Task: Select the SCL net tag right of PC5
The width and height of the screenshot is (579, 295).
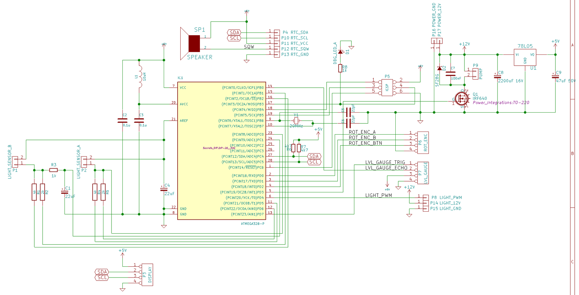Action: [314, 162]
